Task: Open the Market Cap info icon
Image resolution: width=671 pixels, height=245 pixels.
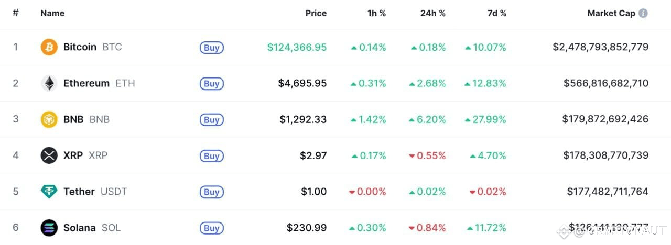Action: (643, 14)
